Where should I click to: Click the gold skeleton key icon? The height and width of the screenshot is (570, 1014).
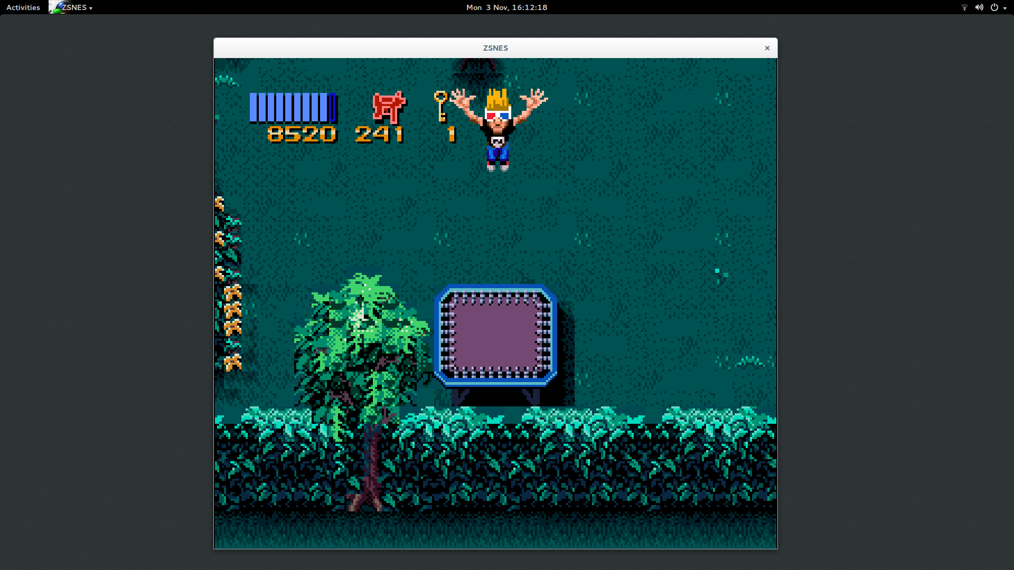click(441, 106)
